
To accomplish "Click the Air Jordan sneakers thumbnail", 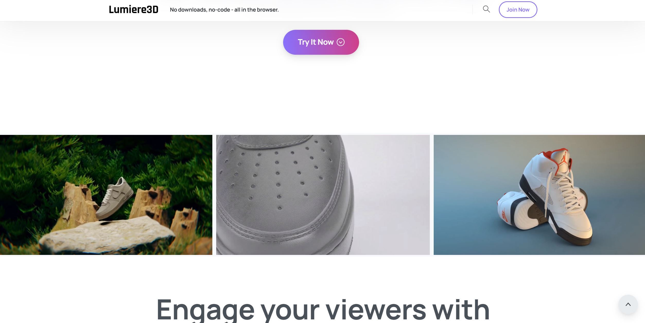I will (539, 195).
